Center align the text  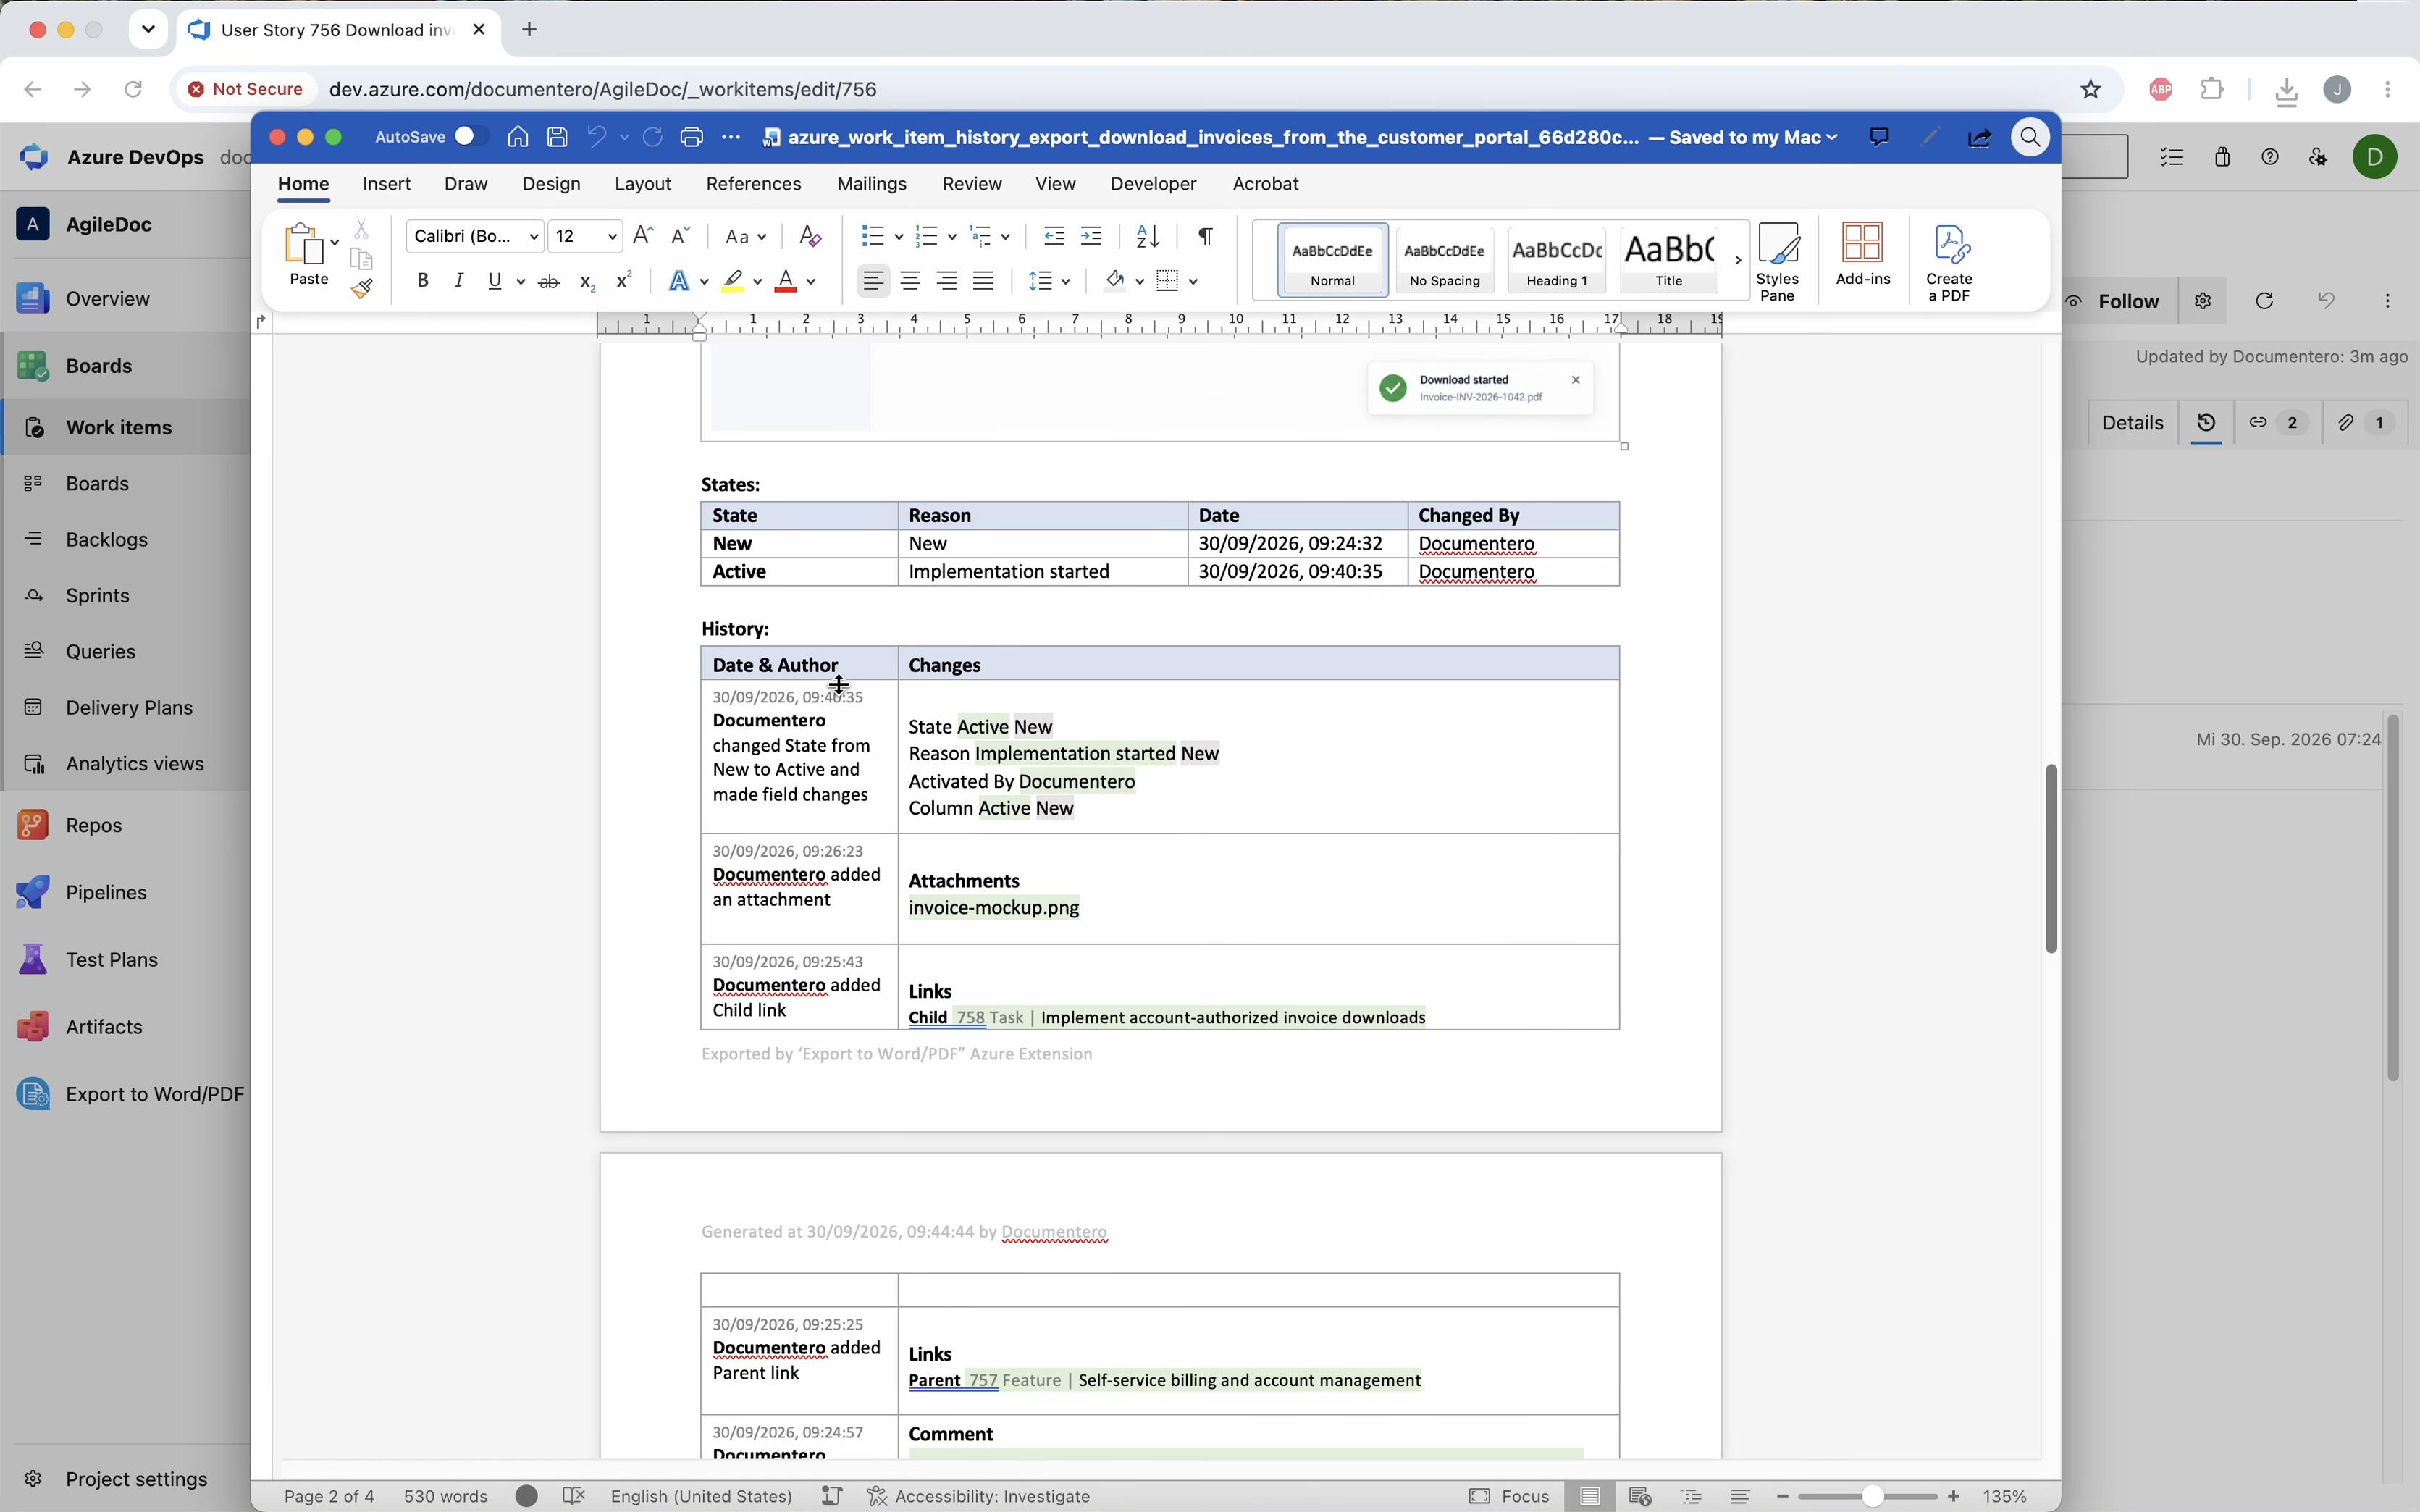pyautogui.click(x=910, y=281)
